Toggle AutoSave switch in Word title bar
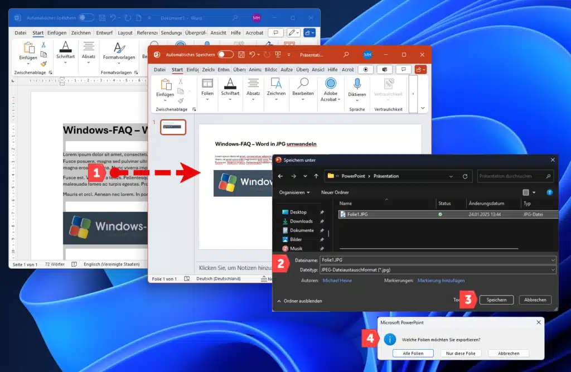Image resolution: width=571 pixels, height=372 pixels. (x=86, y=17)
